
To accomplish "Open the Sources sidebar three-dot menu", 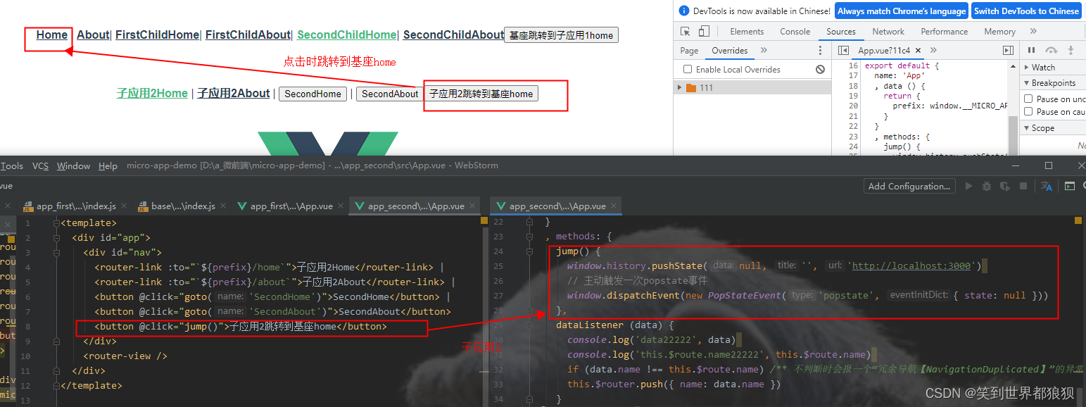I will point(820,51).
